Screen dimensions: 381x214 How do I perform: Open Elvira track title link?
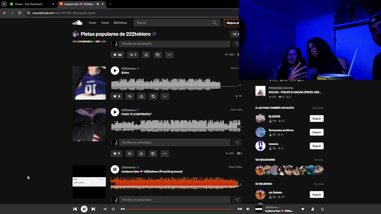tap(125, 73)
